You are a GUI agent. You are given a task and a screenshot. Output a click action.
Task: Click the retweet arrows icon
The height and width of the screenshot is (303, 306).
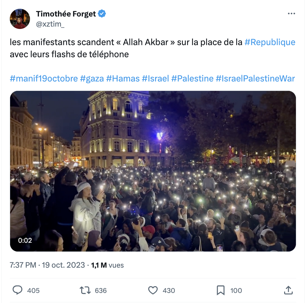[x=85, y=290]
